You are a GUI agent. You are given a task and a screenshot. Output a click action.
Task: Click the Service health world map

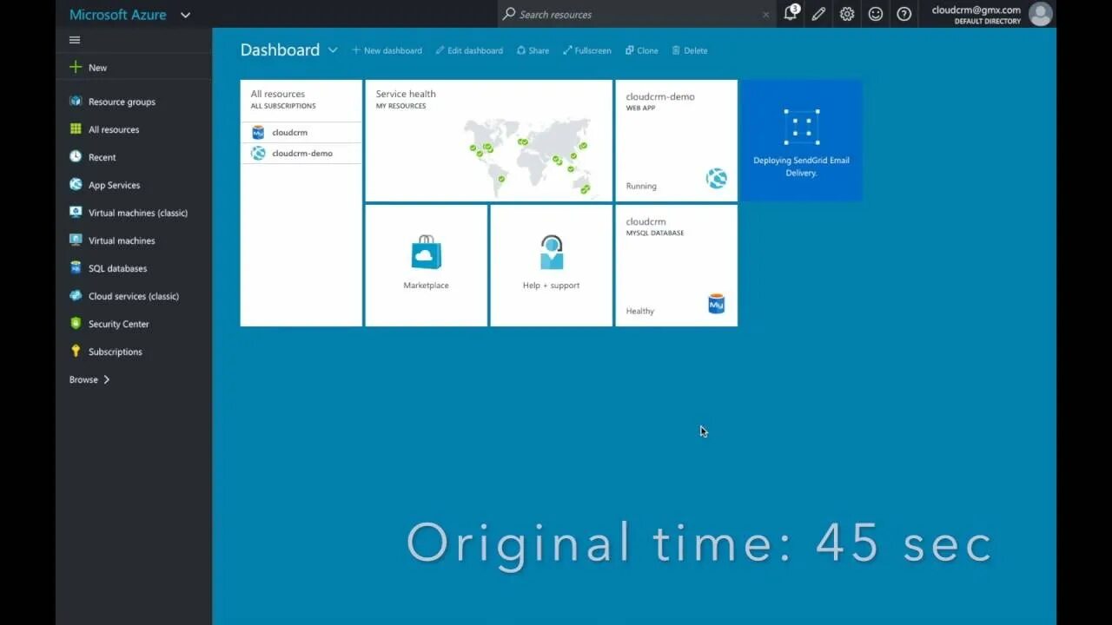click(526, 156)
